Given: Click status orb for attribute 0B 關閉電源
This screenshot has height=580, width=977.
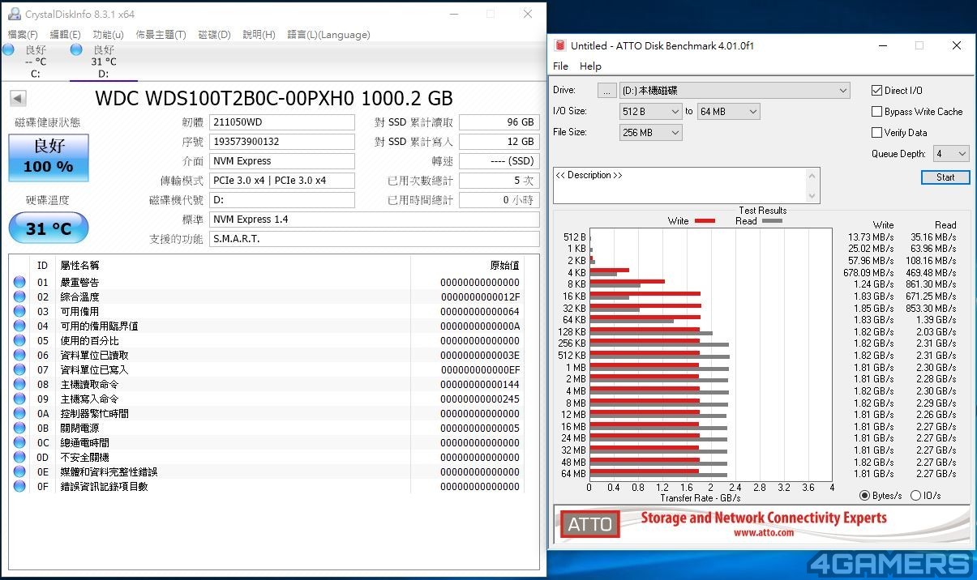Looking at the screenshot, I should pos(19,428).
